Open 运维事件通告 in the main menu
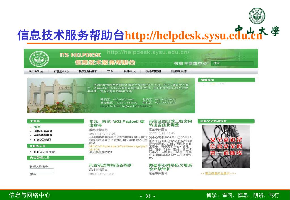 43,135
